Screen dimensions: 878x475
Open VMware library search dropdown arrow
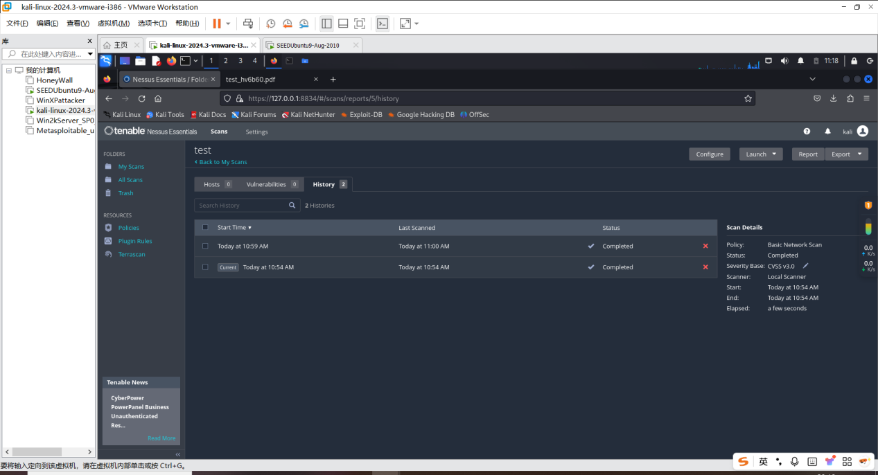90,54
